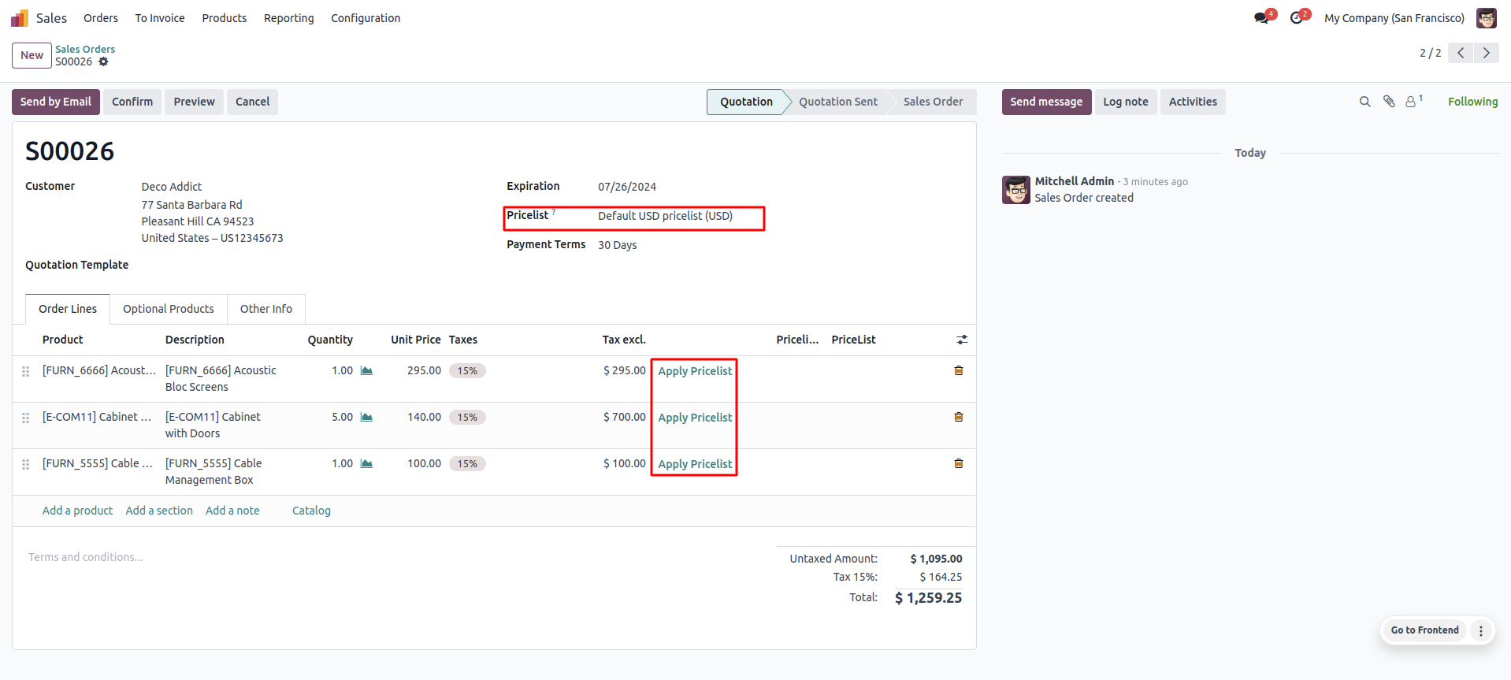Open the conversations message icon in navbar
The image size is (1511, 680).
pyautogui.click(x=1262, y=18)
